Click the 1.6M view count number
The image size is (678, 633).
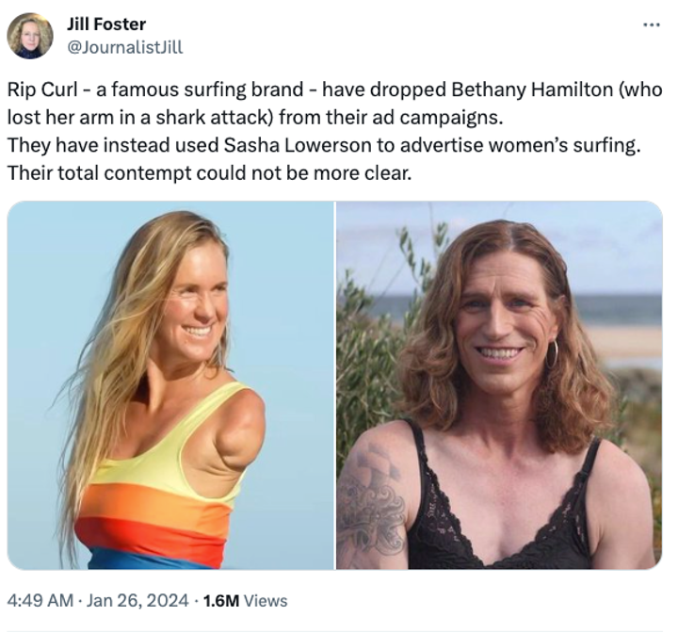(221, 600)
